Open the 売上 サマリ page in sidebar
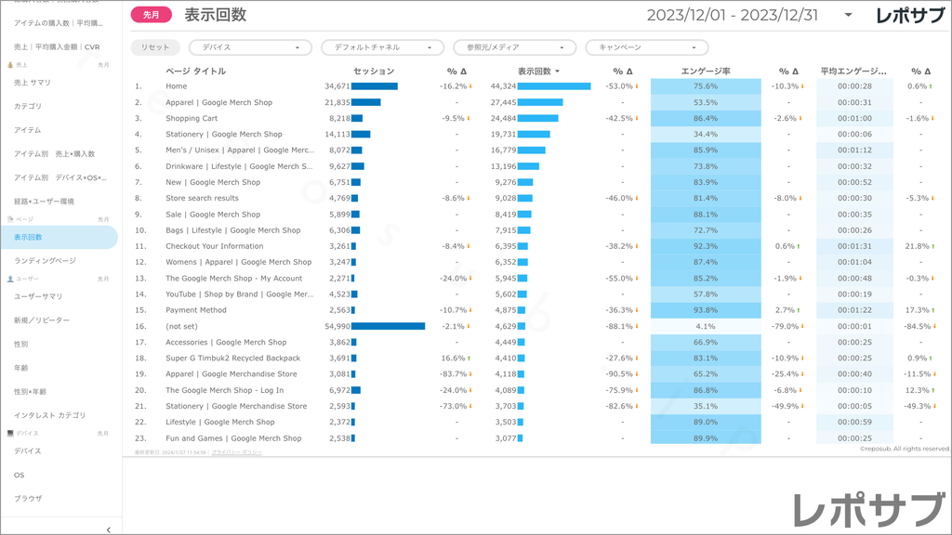This screenshot has height=535, width=952. pos(33,83)
